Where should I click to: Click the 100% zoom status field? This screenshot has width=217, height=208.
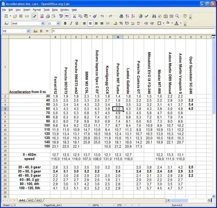[95, 205]
